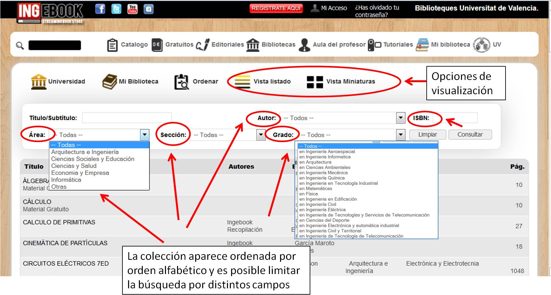Open the Gratuitos 0€ icon
The width and height of the screenshot is (551, 295).
[x=157, y=45]
